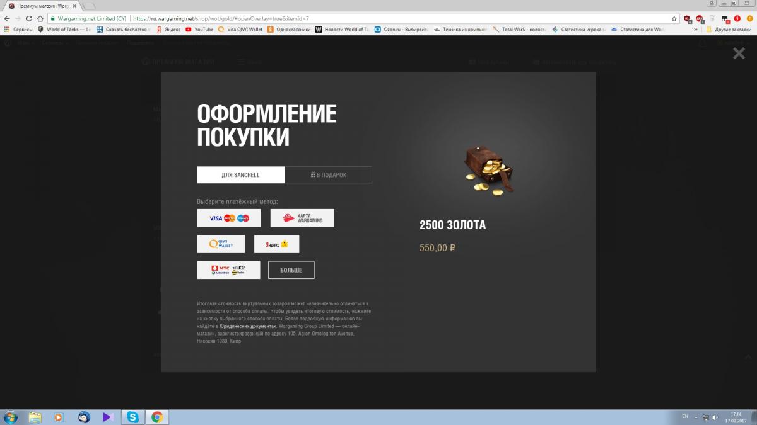Reload the page
Image resolution: width=757 pixels, height=425 pixels.
tap(29, 18)
